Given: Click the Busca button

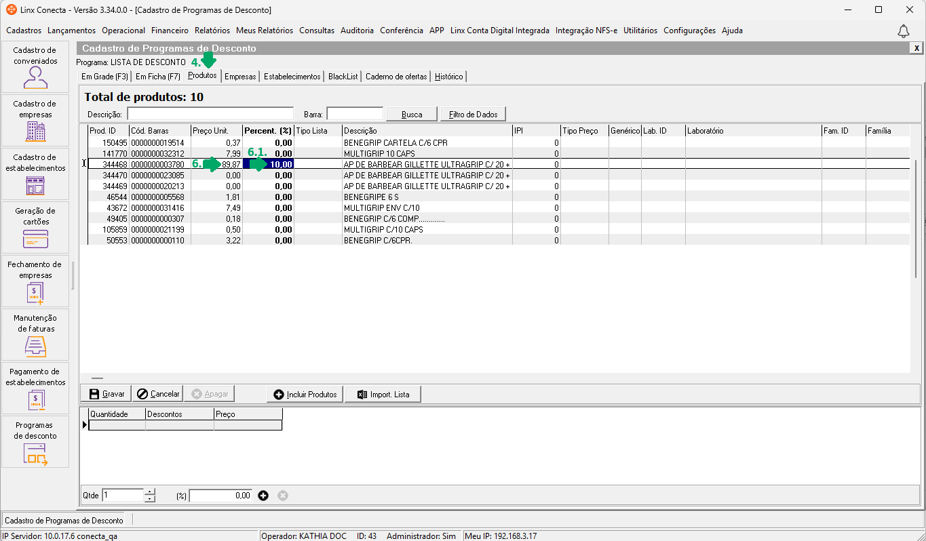Looking at the screenshot, I should (412, 115).
